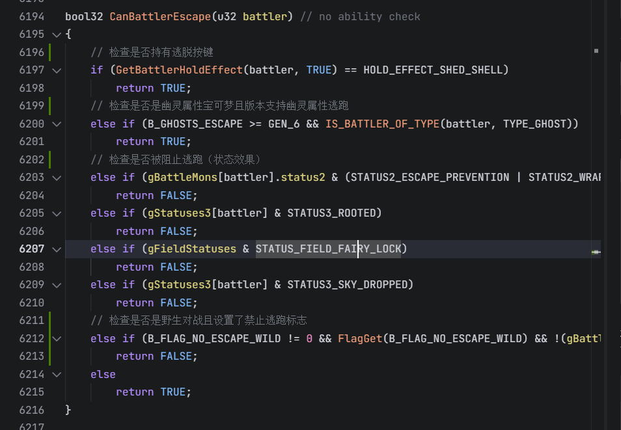This screenshot has width=621, height=430.
Task: Fold the B_GHOSTS_ESCAPE else-if block
Action: point(56,124)
